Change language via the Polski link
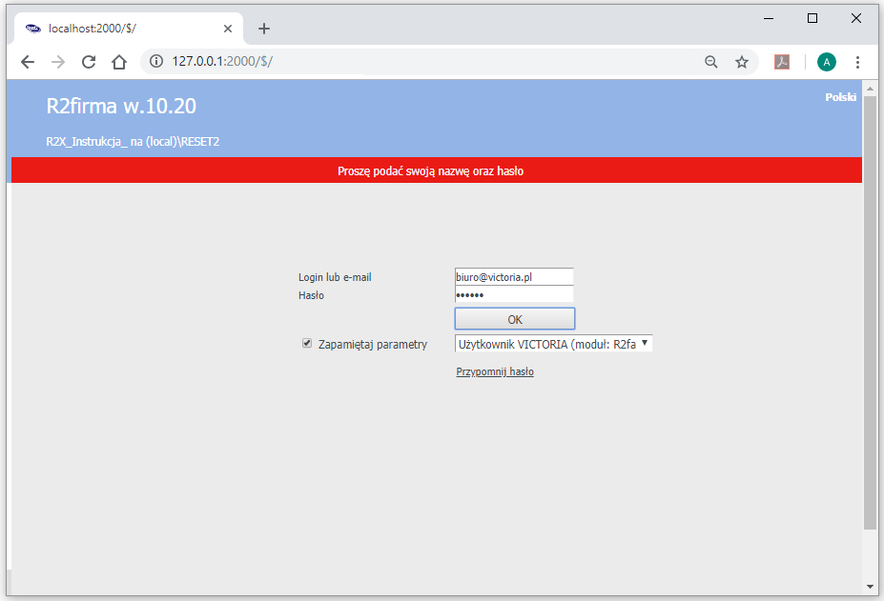 tap(840, 97)
